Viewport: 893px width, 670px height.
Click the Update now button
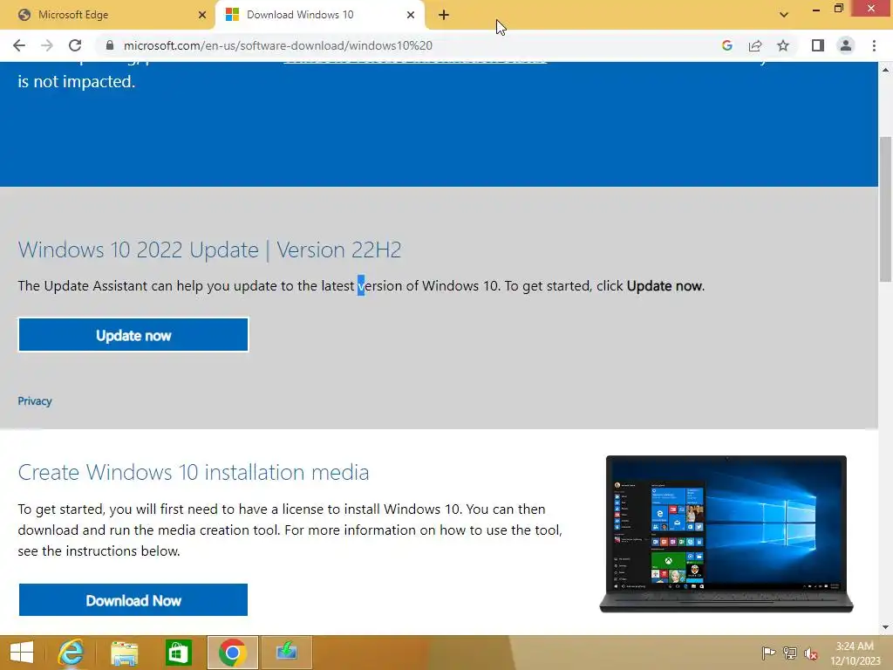[x=133, y=335]
